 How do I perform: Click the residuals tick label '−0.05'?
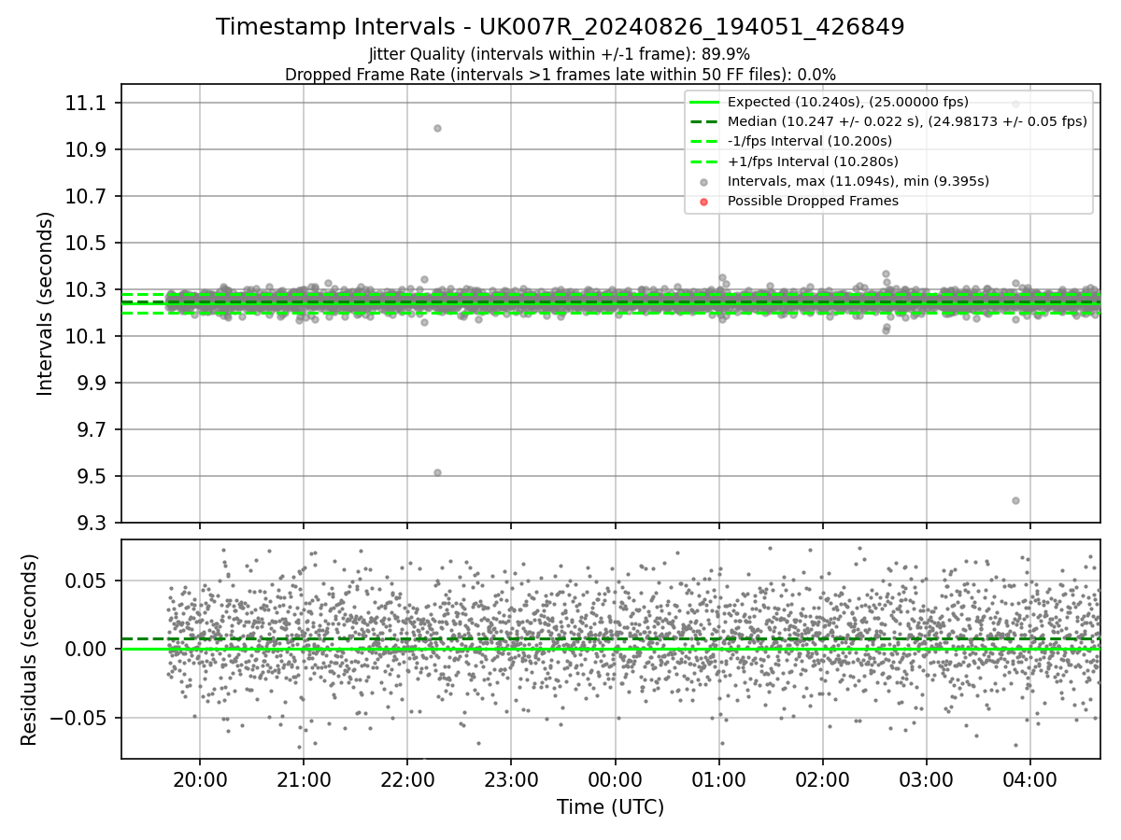click(77, 718)
